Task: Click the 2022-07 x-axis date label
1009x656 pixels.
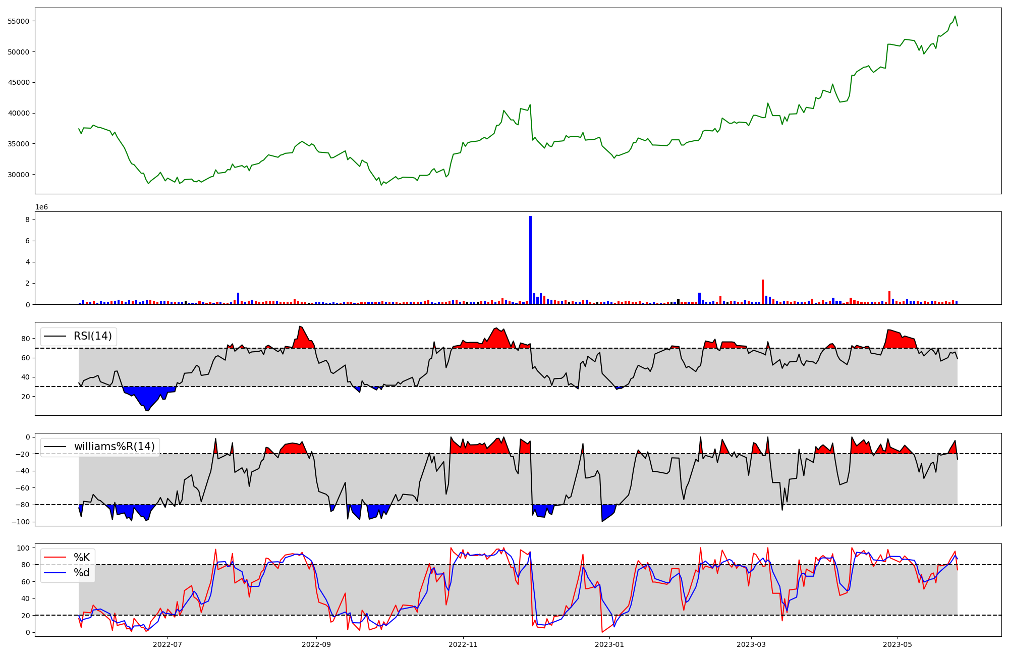Action: tap(167, 644)
